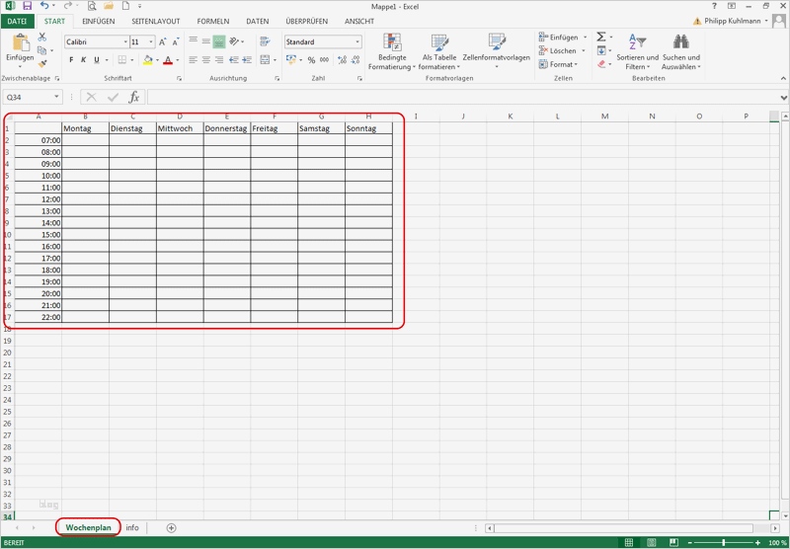Switch to DATEN ribbon tab
790x549 pixels.
tap(258, 21)
